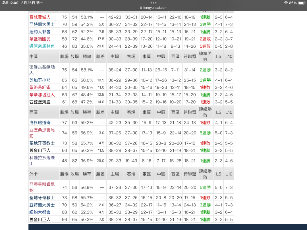Click the 86% battery percentage

pyautogui.click(x=293, y=3)
